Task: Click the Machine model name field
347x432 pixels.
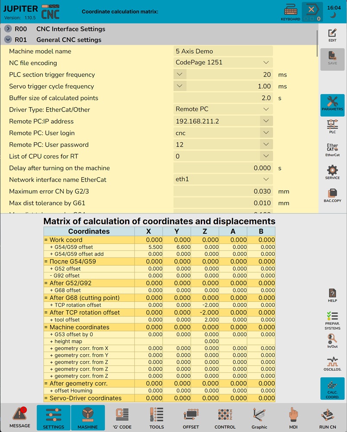Action: (x=223, y=51)
